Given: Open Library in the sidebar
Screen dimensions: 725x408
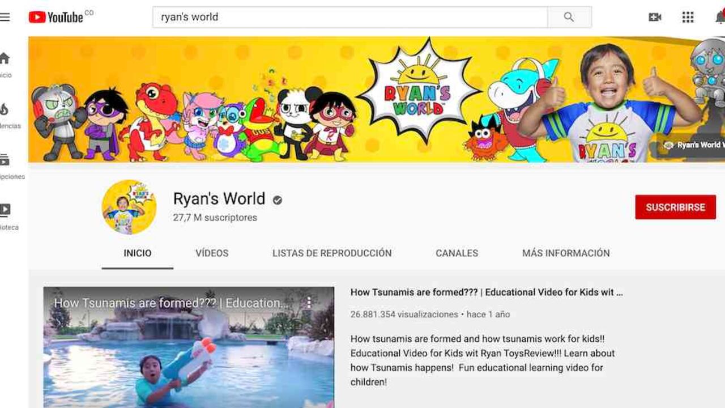Looking at the screenshot, I should click(x=5, y=211).
